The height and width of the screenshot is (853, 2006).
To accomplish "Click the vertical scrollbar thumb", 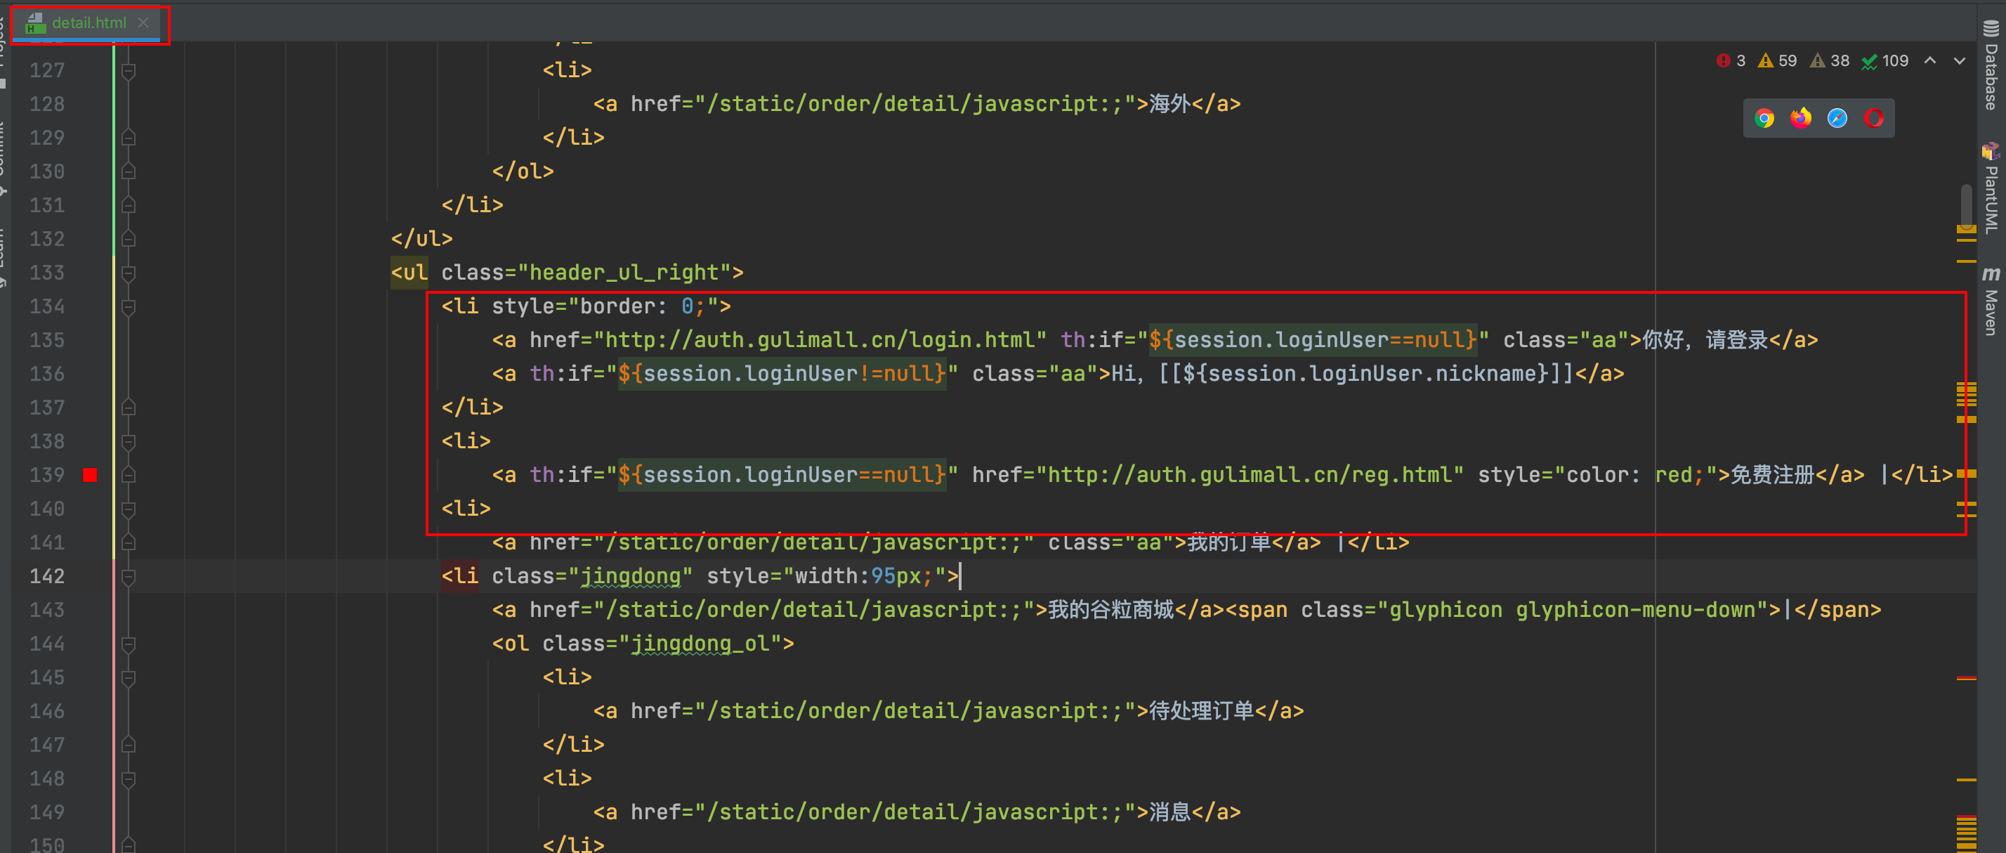I will [1965, 207].
